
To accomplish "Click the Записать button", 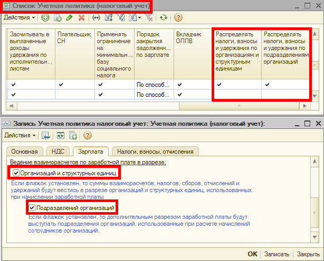I will (277, 254).
